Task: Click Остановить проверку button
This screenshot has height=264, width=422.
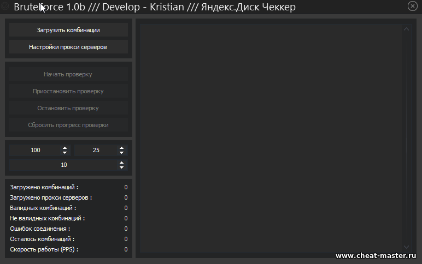Action: coord(68,108)
